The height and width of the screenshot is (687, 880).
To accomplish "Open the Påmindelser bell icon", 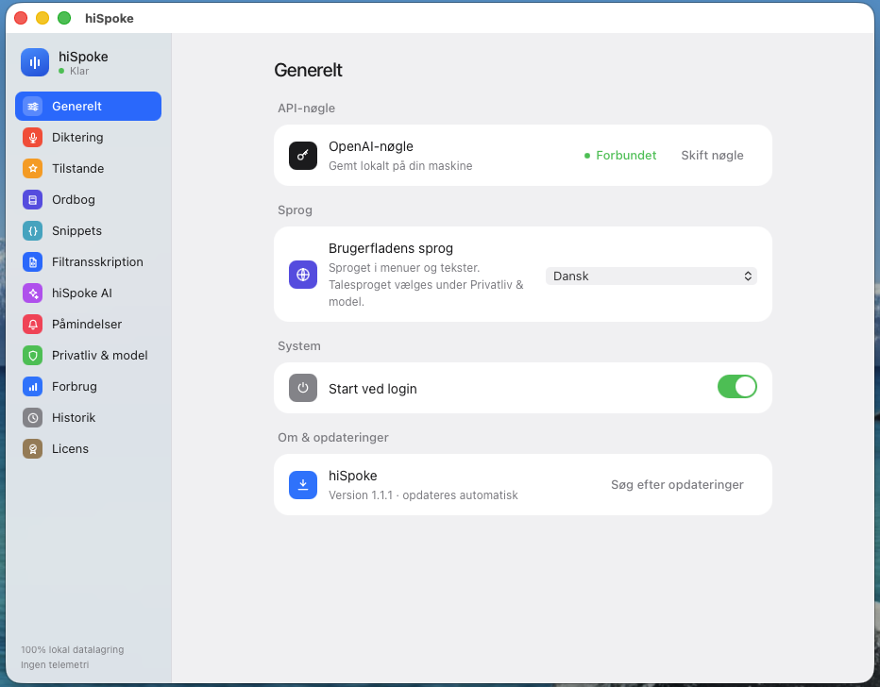I will click(32, 324).
